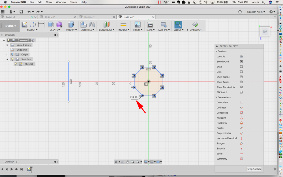Apply the Concentric constraint icon

[x=241, y=113]
